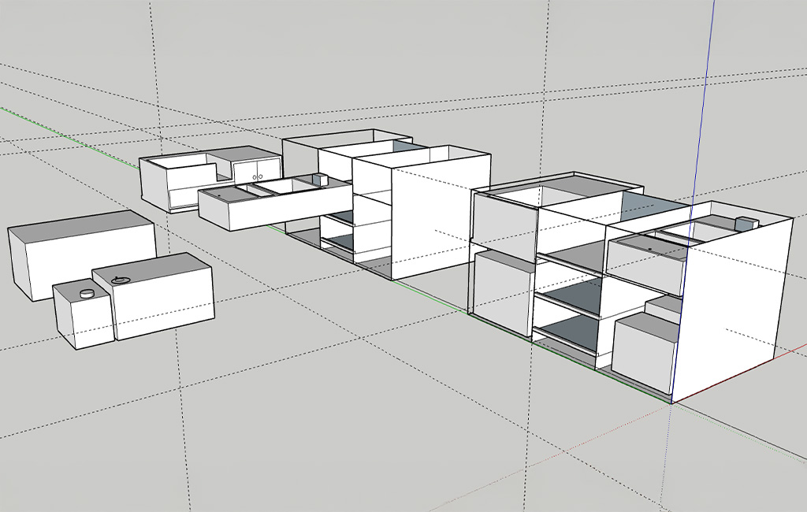Click the small gray cube atop the center tray
807x512 pixels.
click(319, 178)
